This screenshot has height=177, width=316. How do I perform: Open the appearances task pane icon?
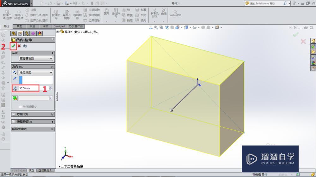(x=313, y=63)
